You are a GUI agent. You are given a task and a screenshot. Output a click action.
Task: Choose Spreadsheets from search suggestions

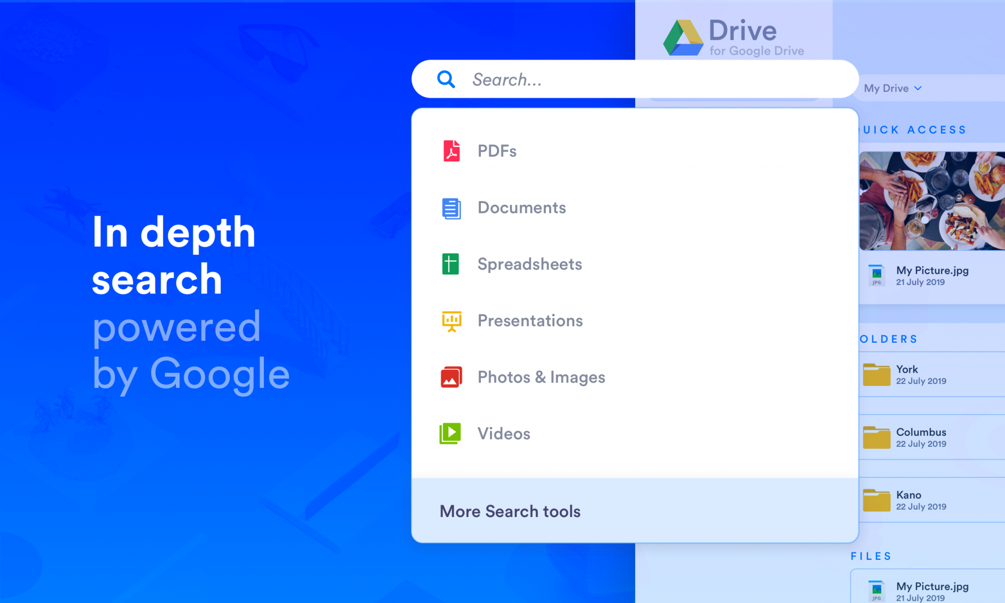point(635,264)
